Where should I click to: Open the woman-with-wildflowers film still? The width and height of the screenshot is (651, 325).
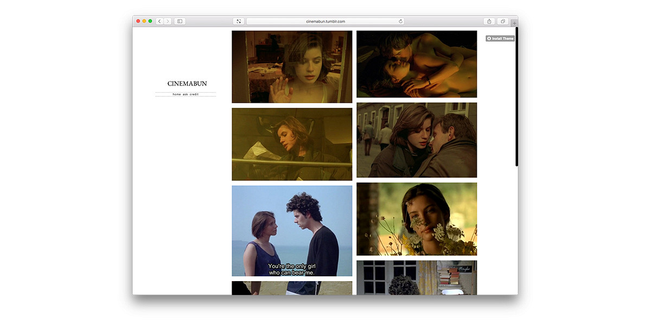tap(417, 219)
